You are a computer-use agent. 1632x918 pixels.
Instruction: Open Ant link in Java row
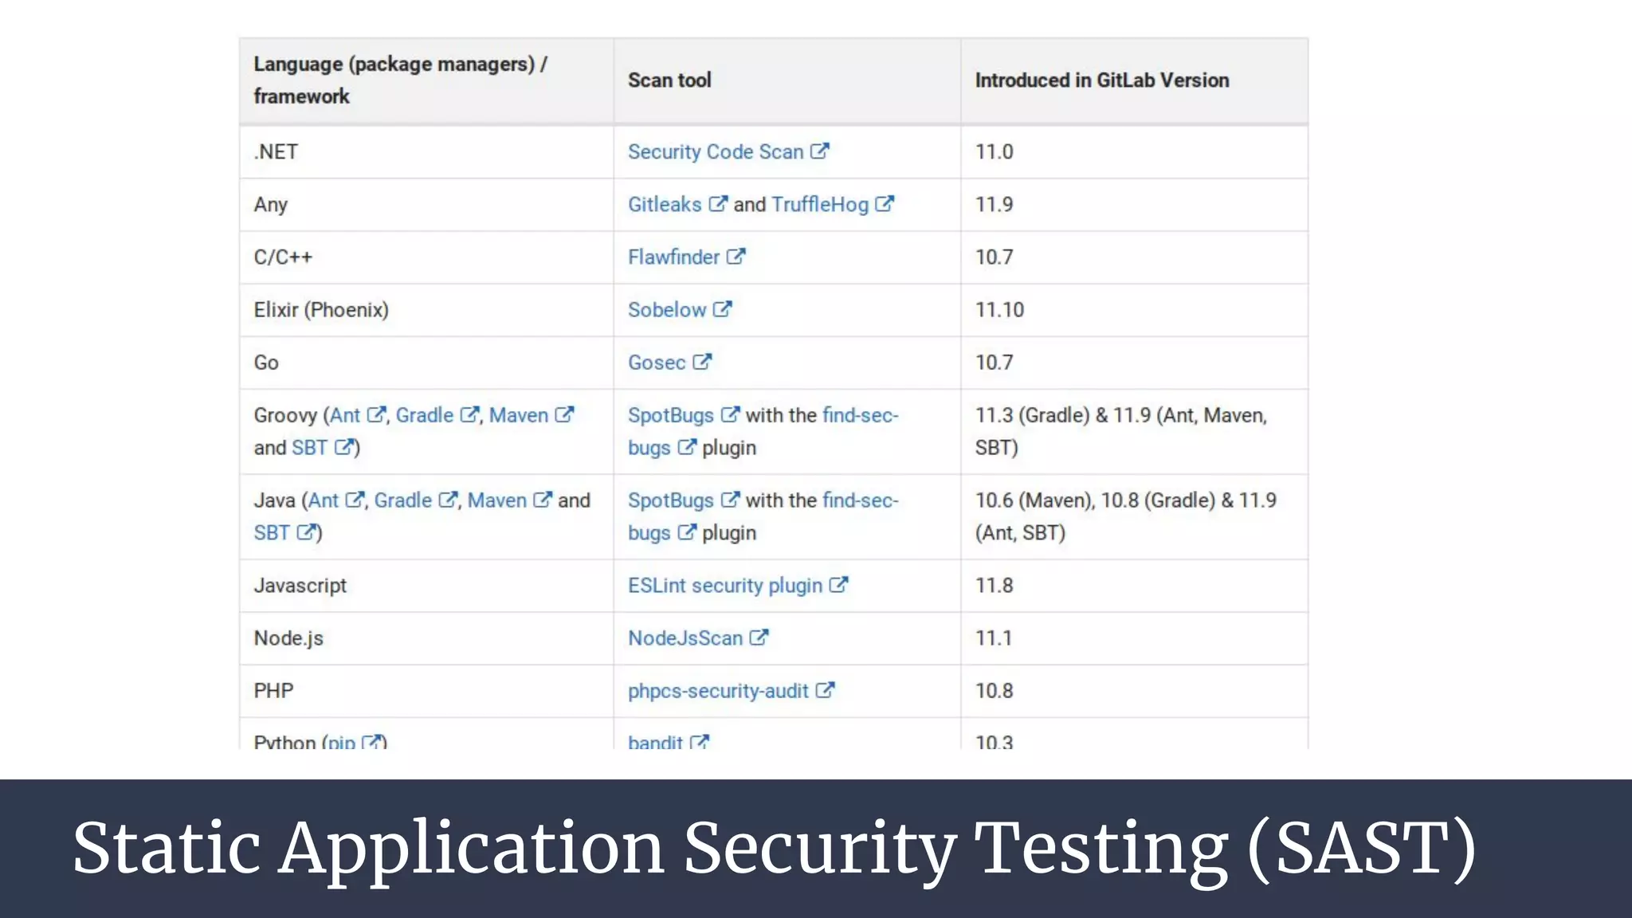[x=324, y=500]
